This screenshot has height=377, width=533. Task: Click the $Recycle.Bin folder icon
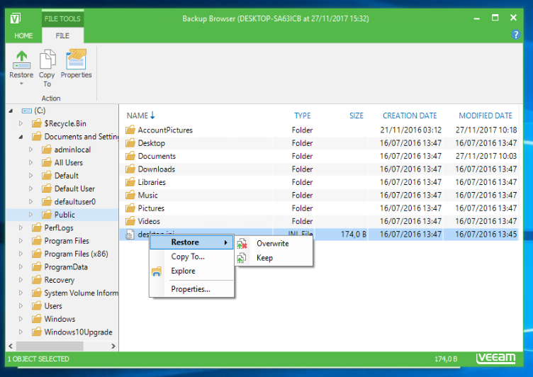(36, 123)
